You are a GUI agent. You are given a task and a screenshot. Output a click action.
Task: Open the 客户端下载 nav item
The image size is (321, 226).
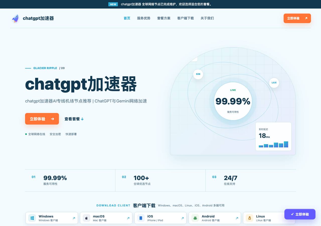click(x=186, y=18)
